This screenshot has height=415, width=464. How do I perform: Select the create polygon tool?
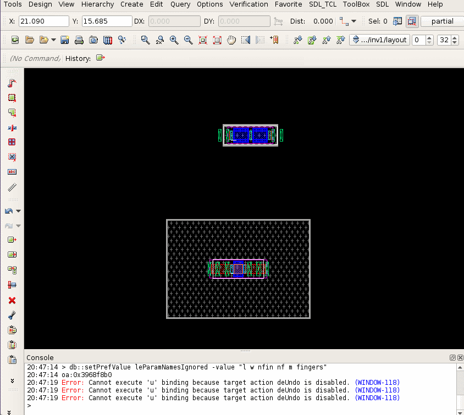point(12,113)
